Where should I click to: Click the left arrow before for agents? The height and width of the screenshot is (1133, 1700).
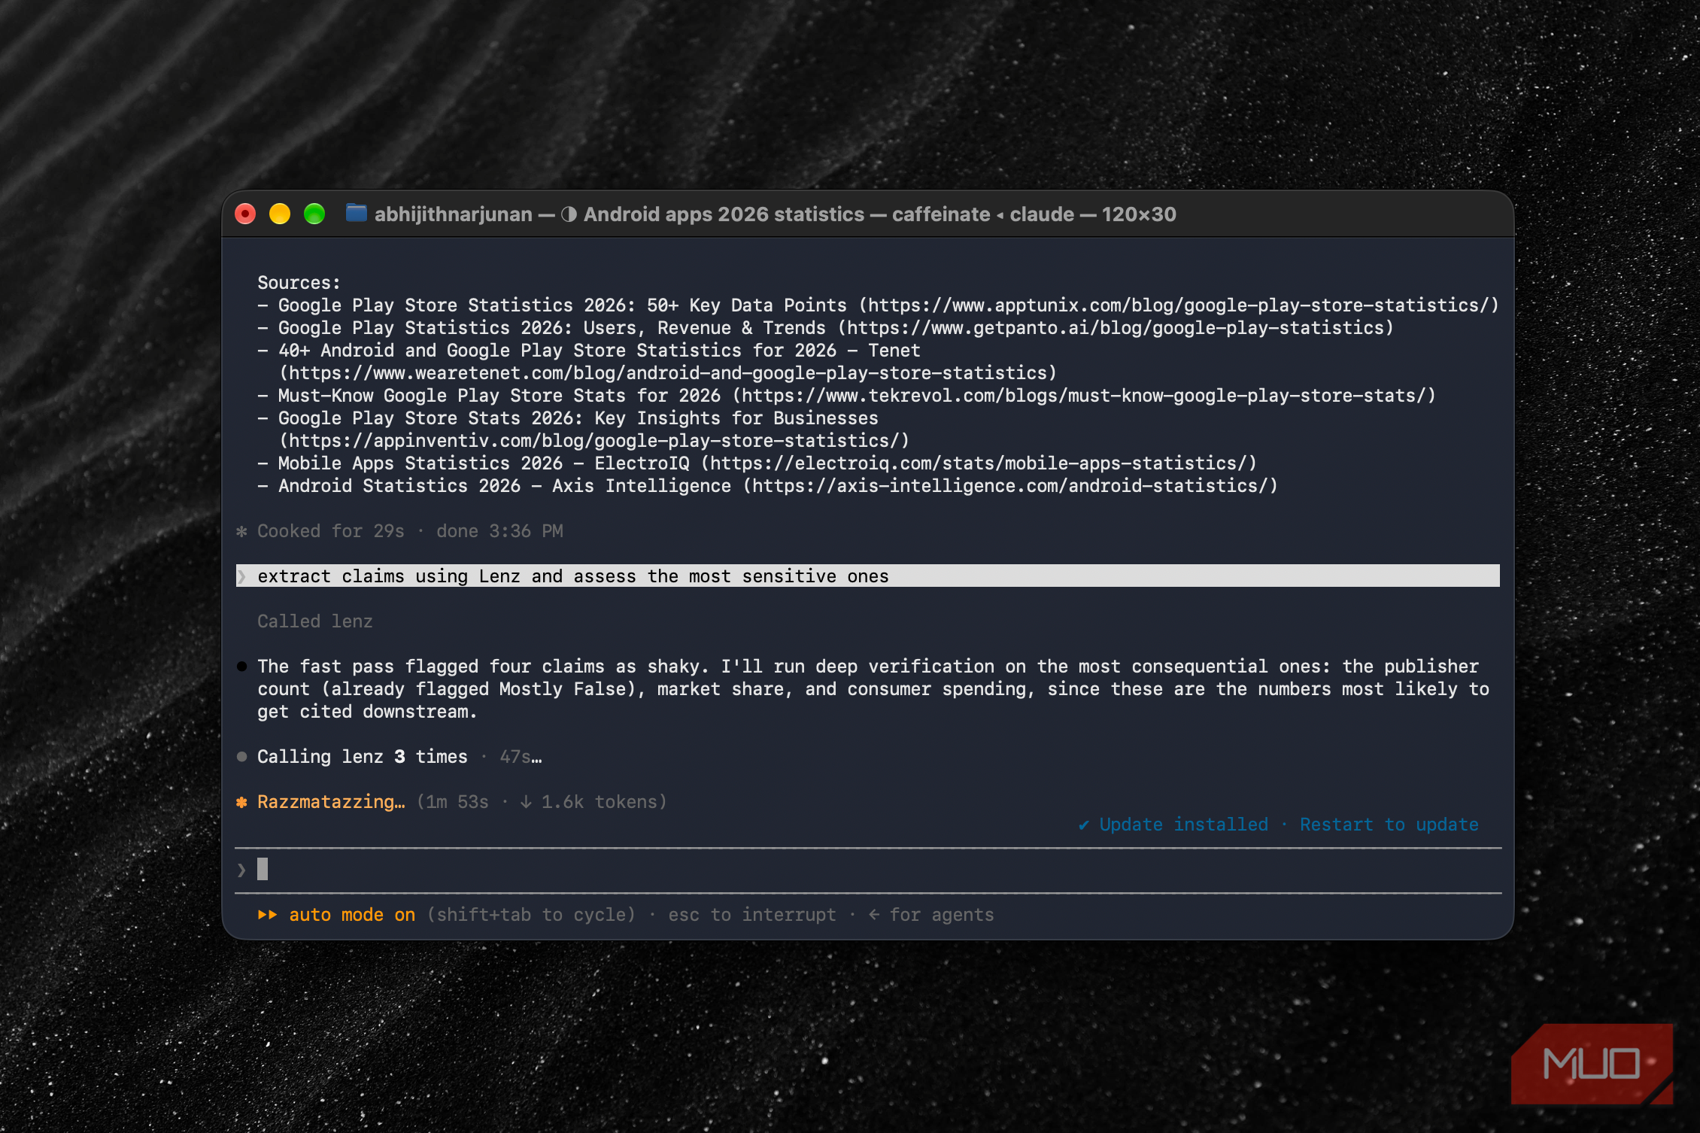pos(874,915)
